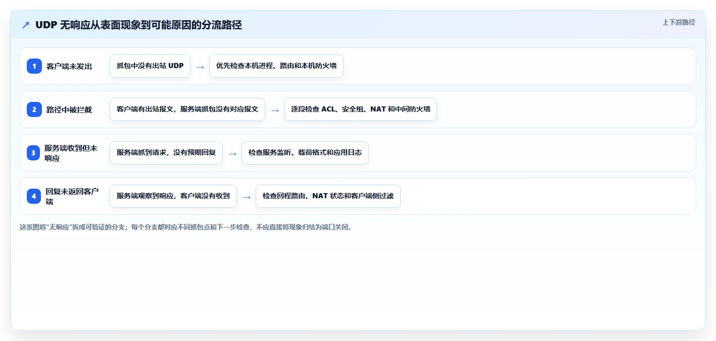Screen dimensions: 716x341
Task: Click the arrow before '检查回程路由' chip
Action: 247,197
